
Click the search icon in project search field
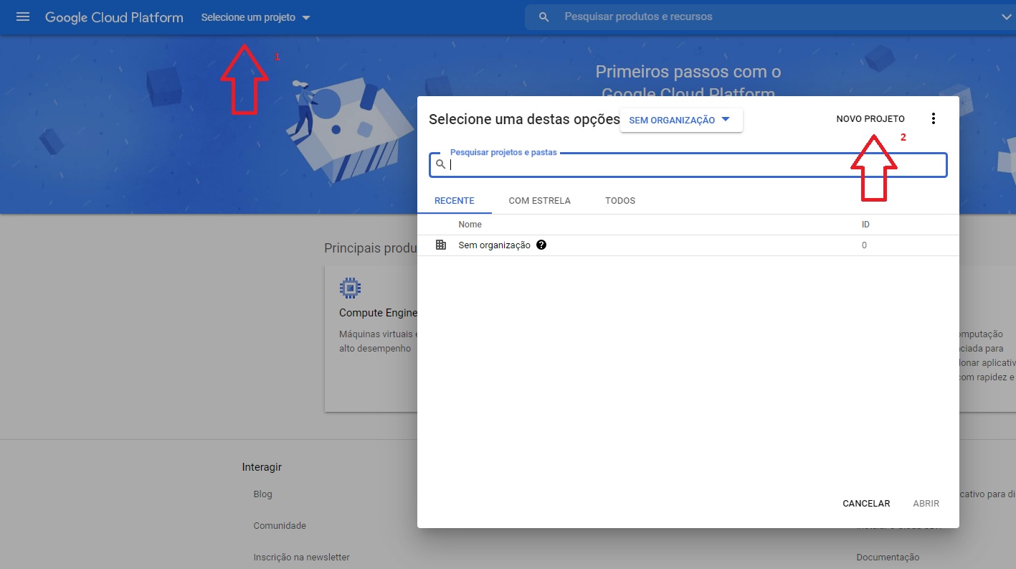(441, 164)
